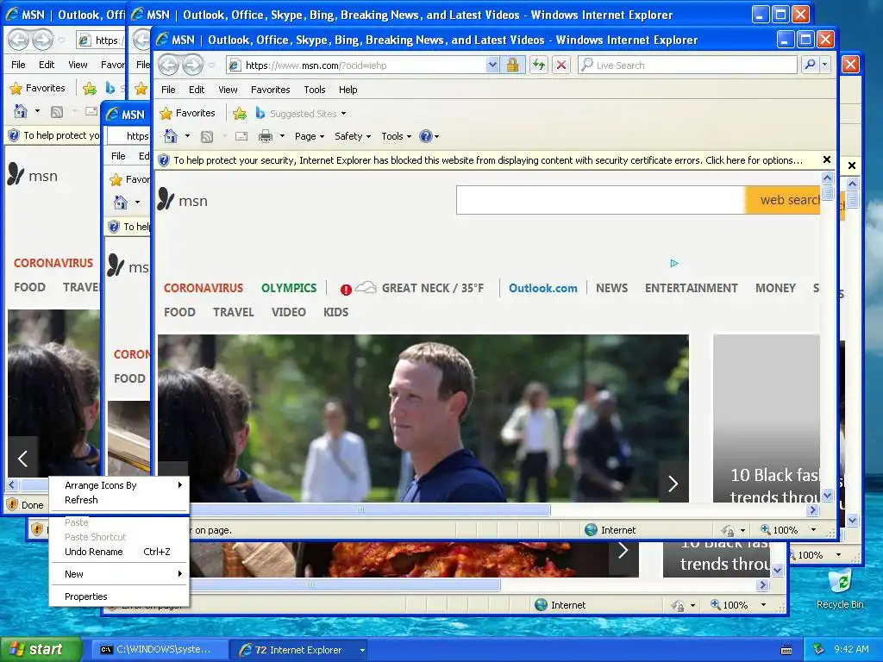Click the Add to Favorites Bar icon

coord(240,113)
